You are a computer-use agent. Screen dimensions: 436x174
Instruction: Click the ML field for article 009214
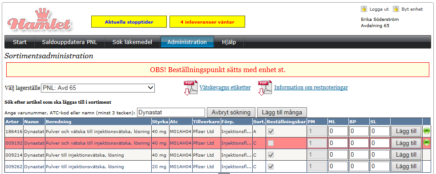[338, 155]
